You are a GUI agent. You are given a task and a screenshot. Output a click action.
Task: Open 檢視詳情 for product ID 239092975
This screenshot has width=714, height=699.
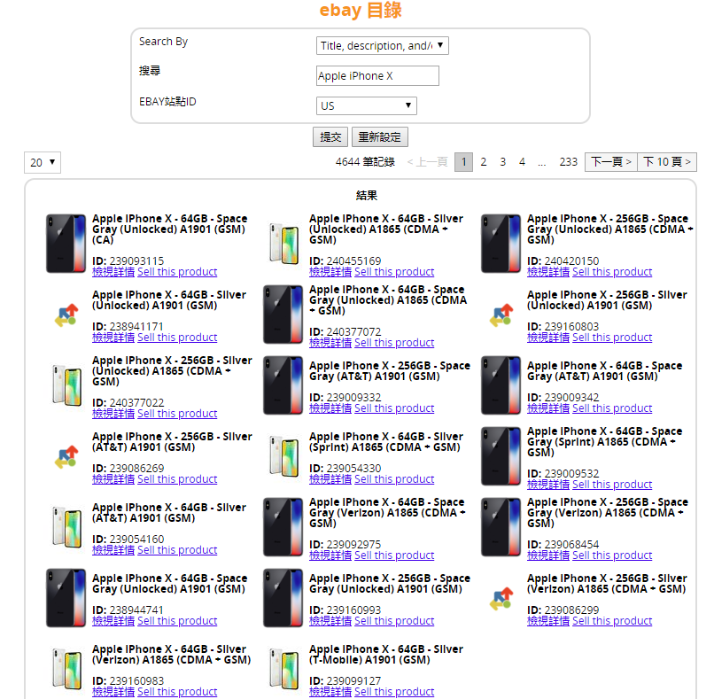tap(330, 555)
